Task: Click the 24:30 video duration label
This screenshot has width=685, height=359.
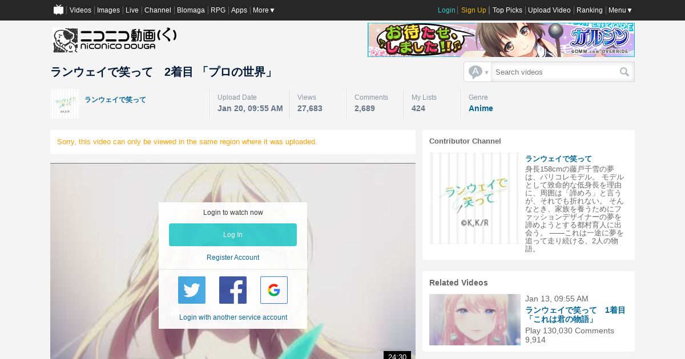Action: [x=397, y=356]
